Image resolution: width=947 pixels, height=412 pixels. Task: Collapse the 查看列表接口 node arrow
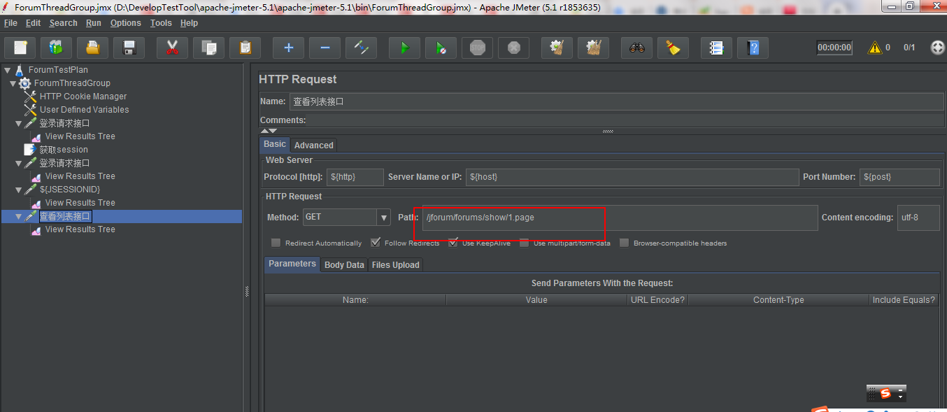pyautogui.click(x=19, y=217)
